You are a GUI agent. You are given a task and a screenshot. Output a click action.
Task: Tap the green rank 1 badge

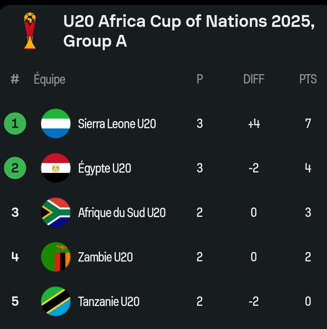(15, 123)
